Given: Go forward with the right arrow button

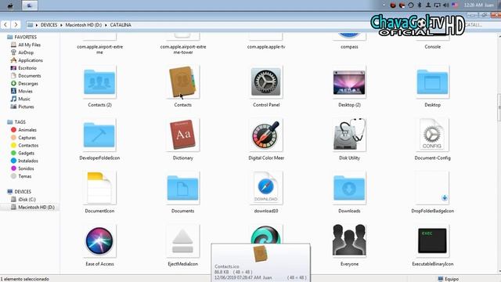Looking at the screenshot, I should coord(16,24).
